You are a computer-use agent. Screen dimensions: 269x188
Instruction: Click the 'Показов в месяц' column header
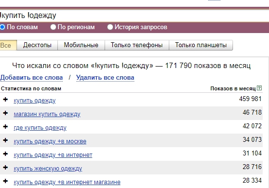coord(233,88)
